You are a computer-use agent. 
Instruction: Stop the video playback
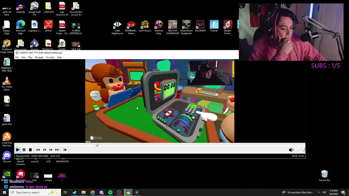[x=30, y=150]
